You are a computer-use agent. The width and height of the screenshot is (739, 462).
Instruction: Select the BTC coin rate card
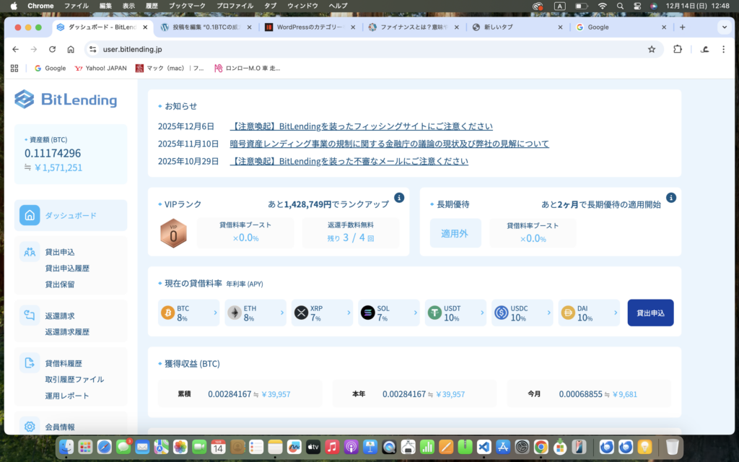(x=188, y=313)
